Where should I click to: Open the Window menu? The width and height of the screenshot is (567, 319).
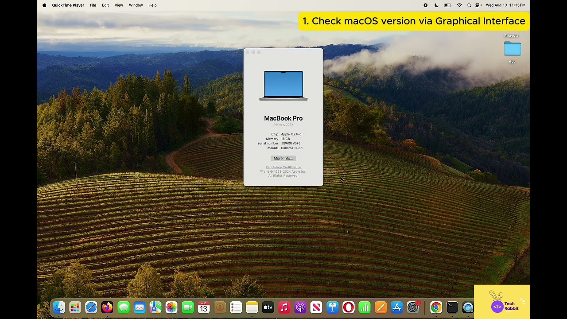[x=136, y=5]
